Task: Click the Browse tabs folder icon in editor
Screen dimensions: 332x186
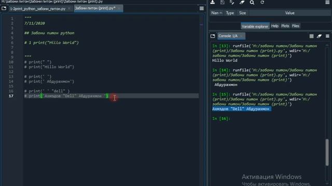Action: pyautogui.click(x=4, y=8)
